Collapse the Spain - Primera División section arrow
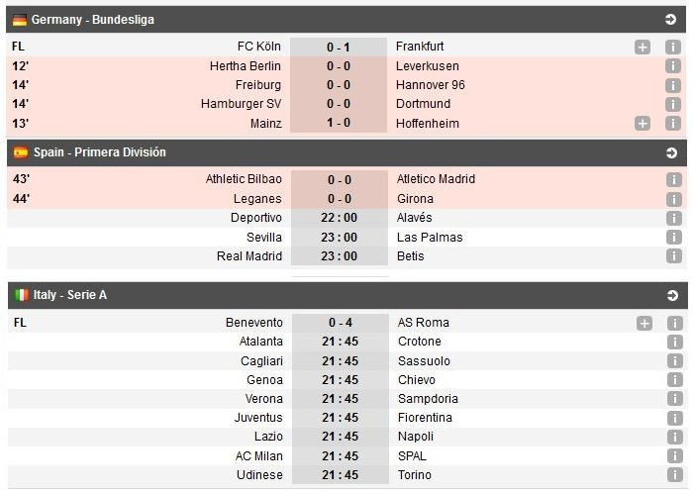The height and width of the screenshot is (494, 693). pos(671,153)
